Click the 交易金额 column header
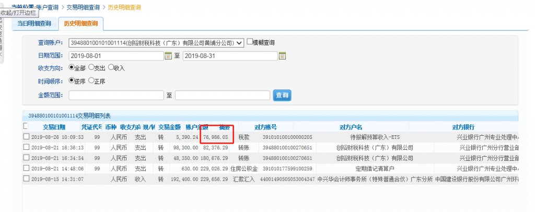Screen dimensions: 535x212 pos(170,127)
